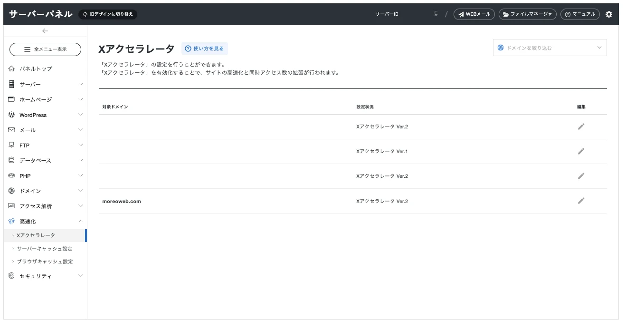Click サーバーID label in header
Viewport: 626px width, 330px height.
coord(387,14)
